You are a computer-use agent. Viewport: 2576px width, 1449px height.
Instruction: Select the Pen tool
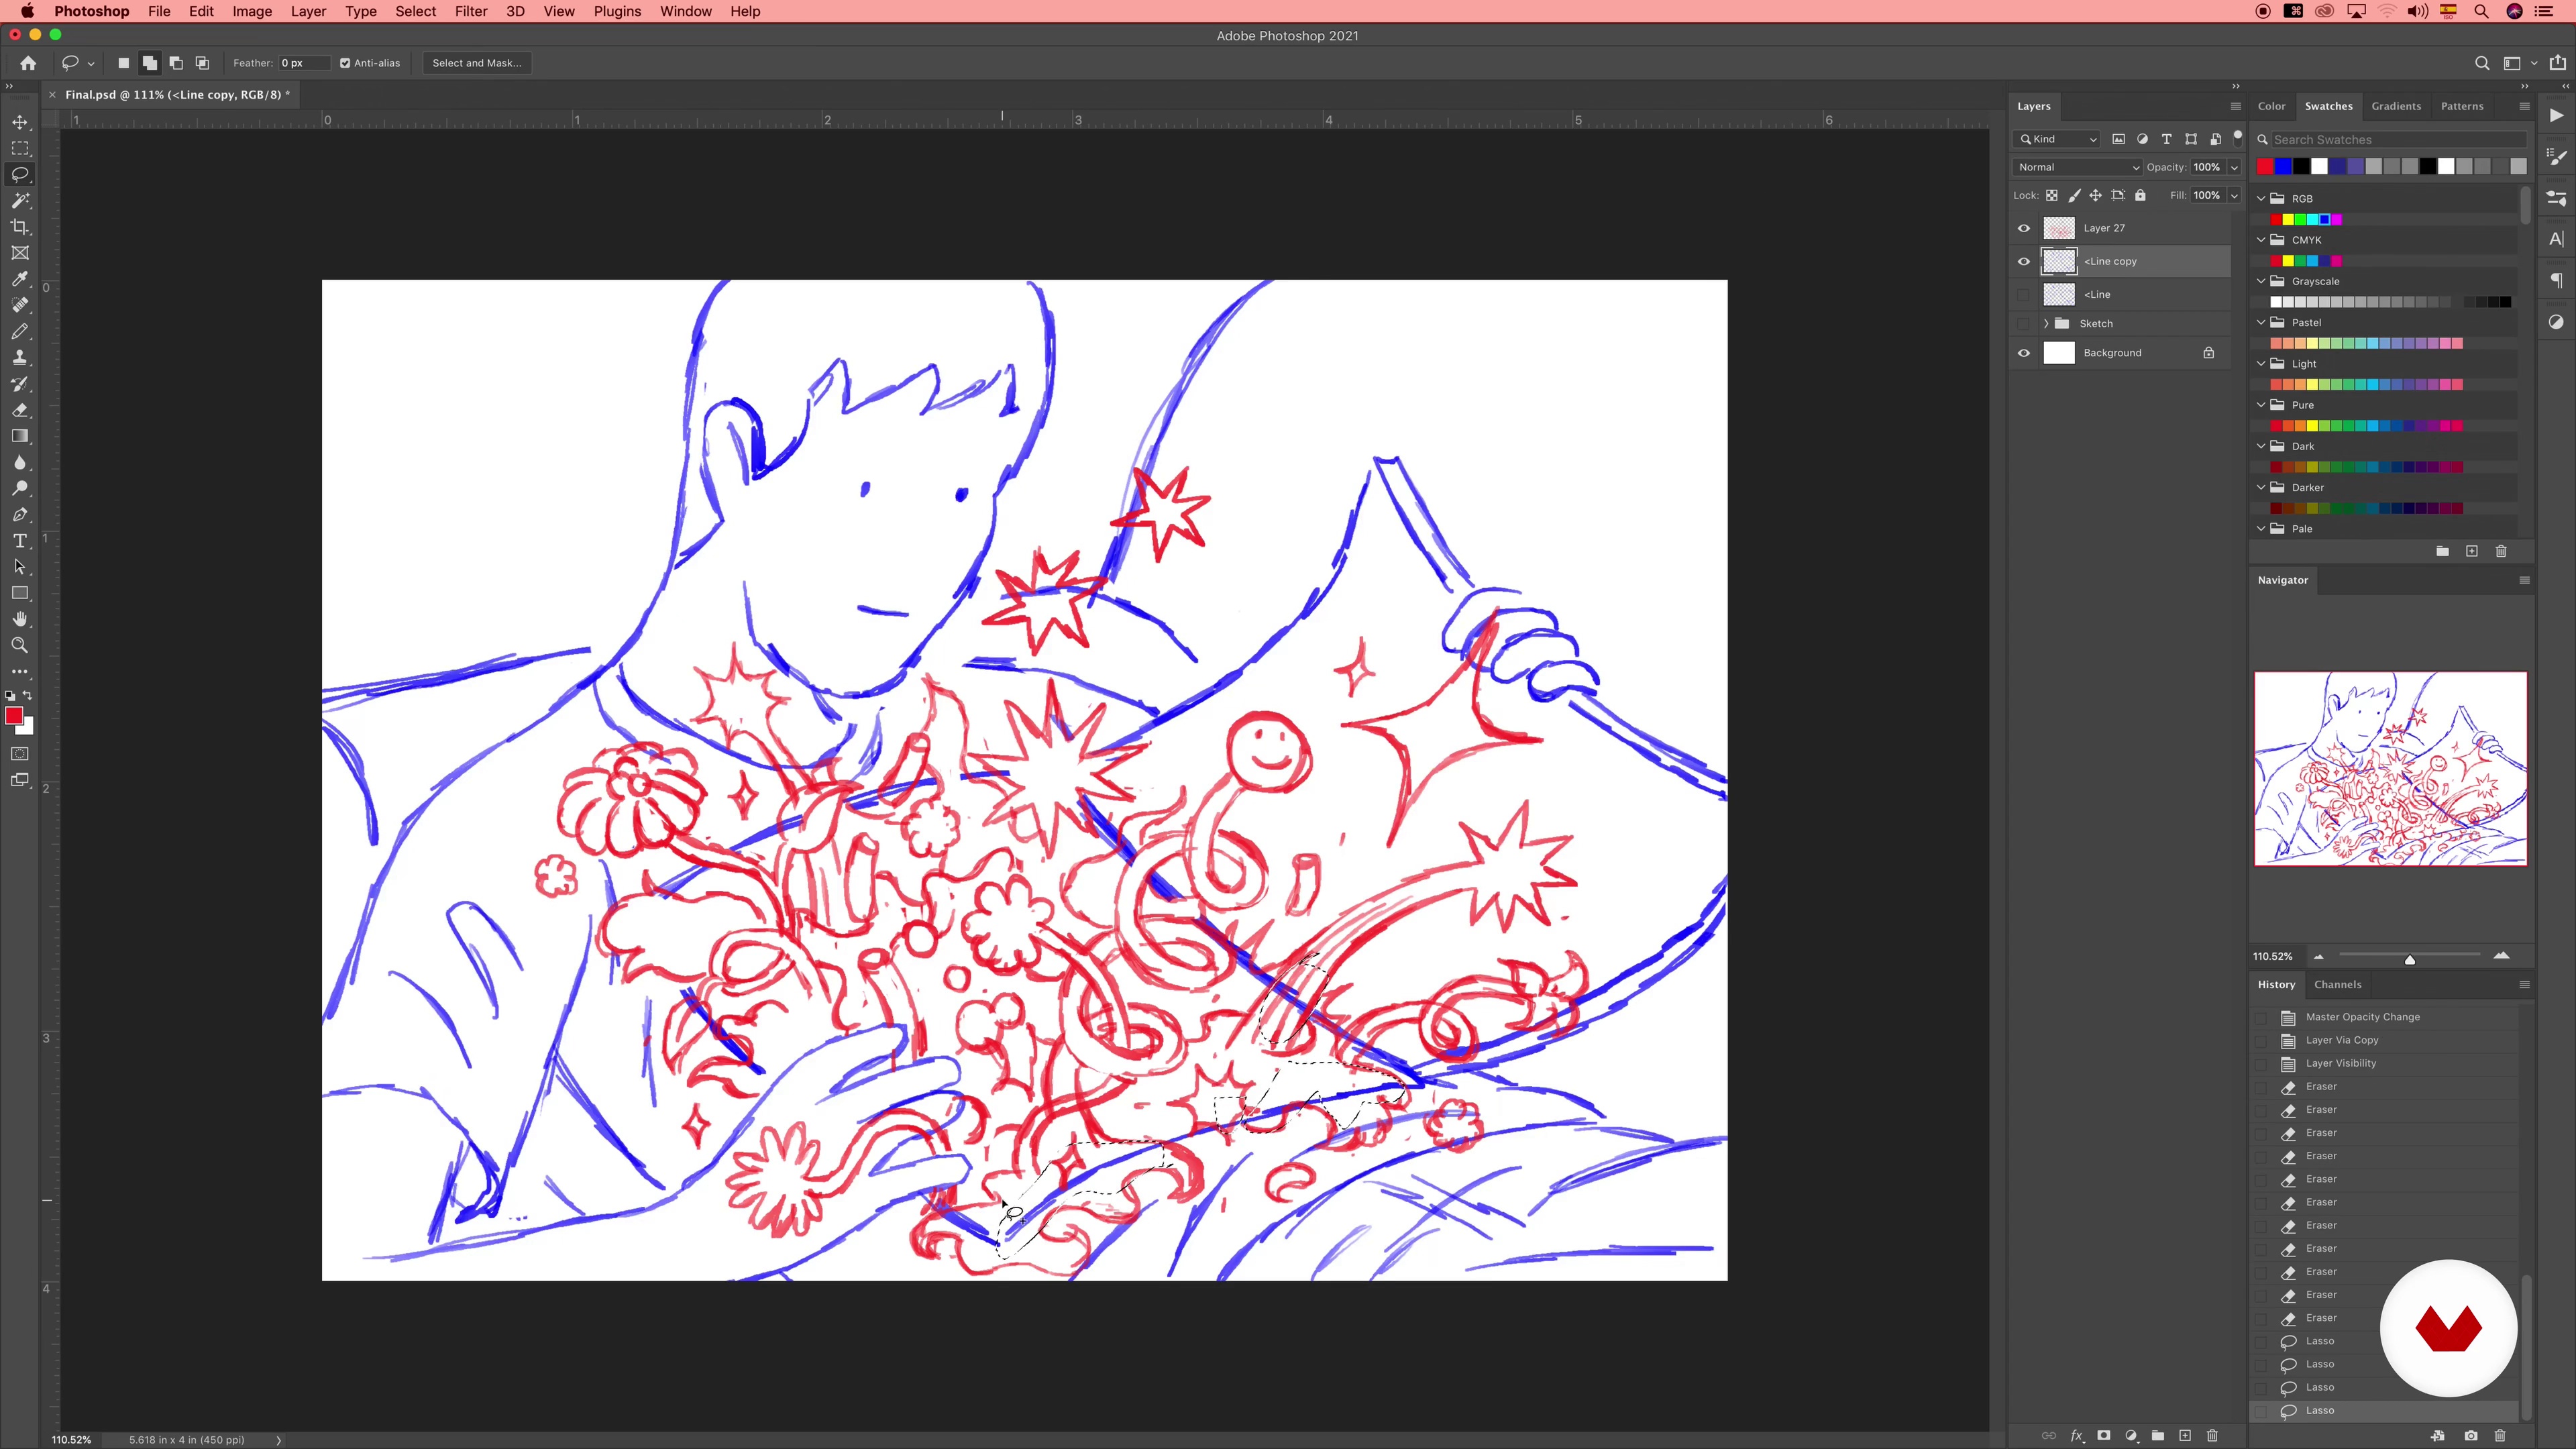(20, 514)
